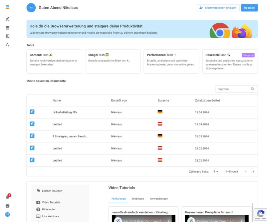Select Hilfecenter in the help panel

pyautogui.click(x=49, y=209)
